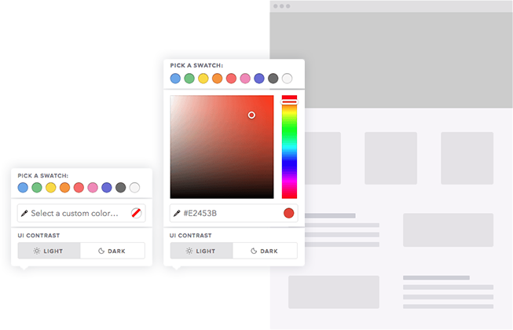513x330 pixels.
Task: Select the yellow swatch in the left panel
Action: pyautogui.click(x=51, y=188)
